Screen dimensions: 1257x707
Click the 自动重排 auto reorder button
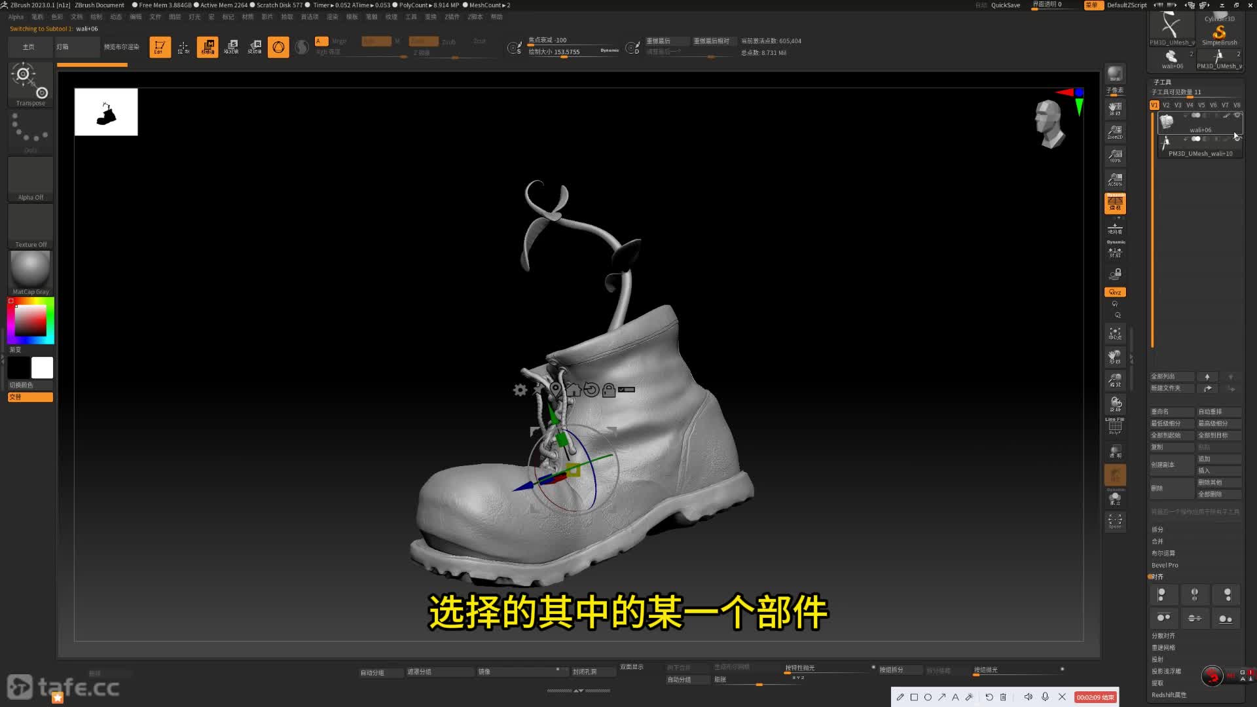coord(1219,412)
